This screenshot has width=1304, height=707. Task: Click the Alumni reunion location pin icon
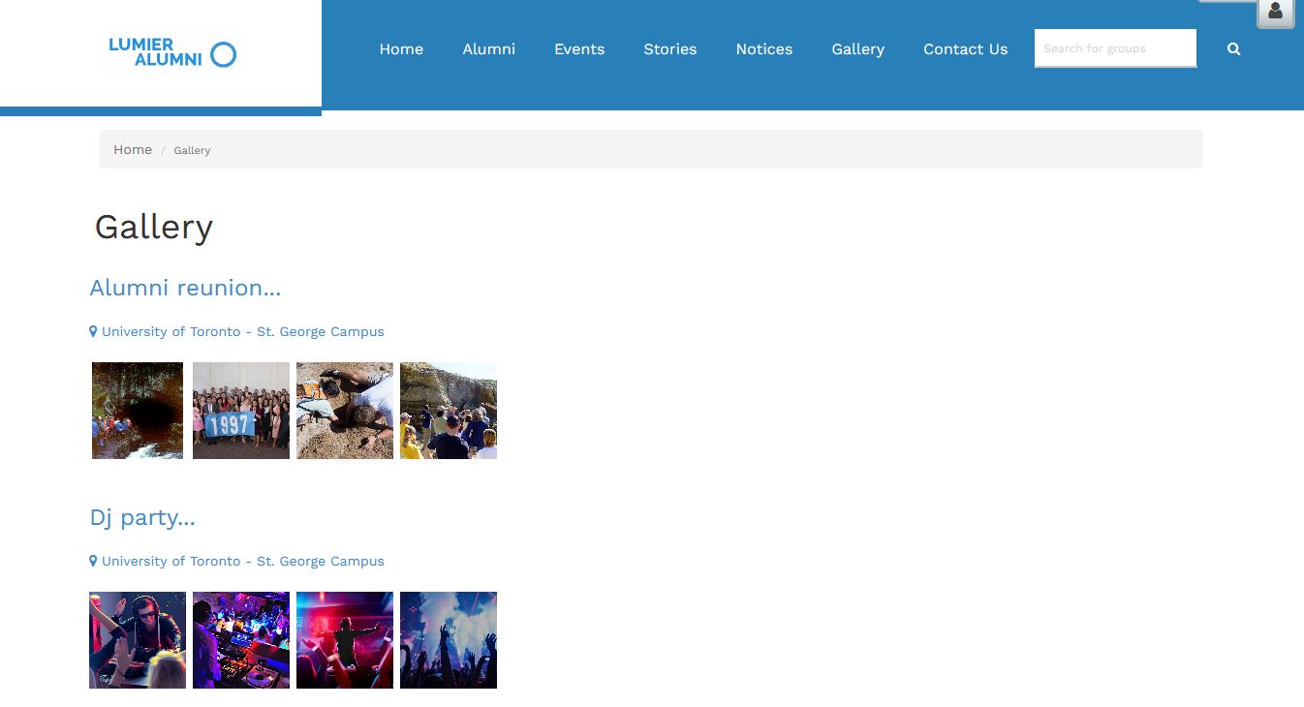click(x=93, y=331)
